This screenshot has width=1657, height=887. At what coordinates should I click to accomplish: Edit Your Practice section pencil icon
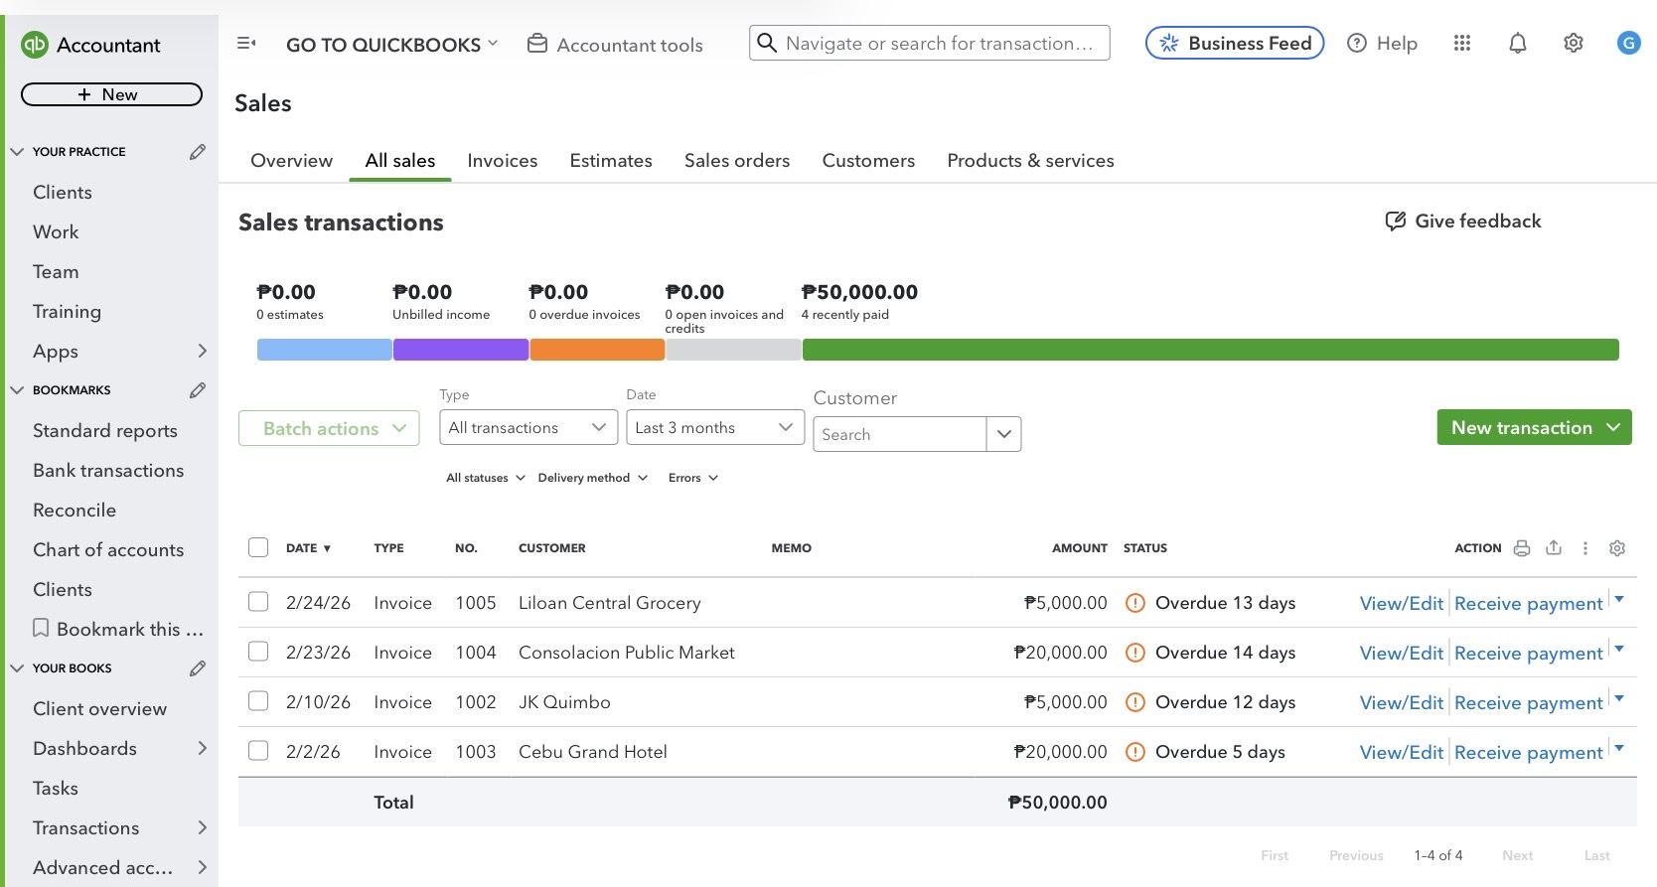[198, 152]
